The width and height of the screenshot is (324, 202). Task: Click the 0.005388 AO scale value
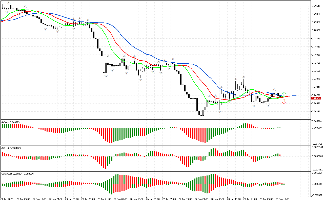tap(317, 121)
